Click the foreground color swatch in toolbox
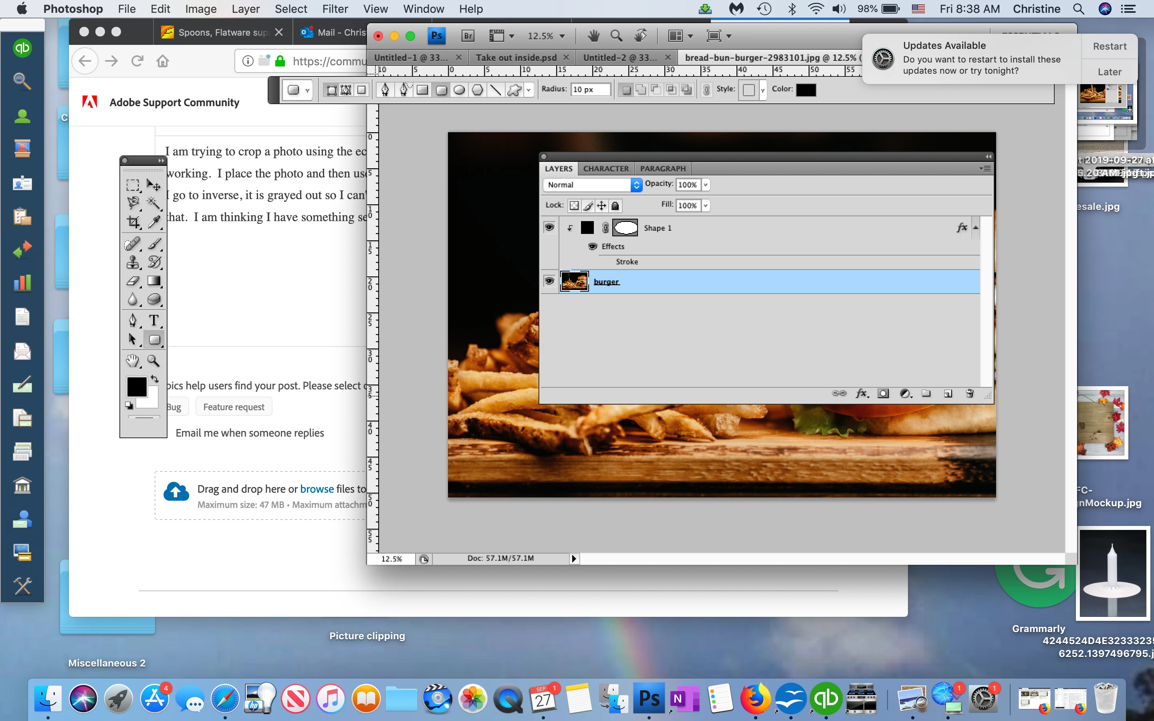Image resolution: width=1154 pixels, height=721 pixels. coord(136,387)
